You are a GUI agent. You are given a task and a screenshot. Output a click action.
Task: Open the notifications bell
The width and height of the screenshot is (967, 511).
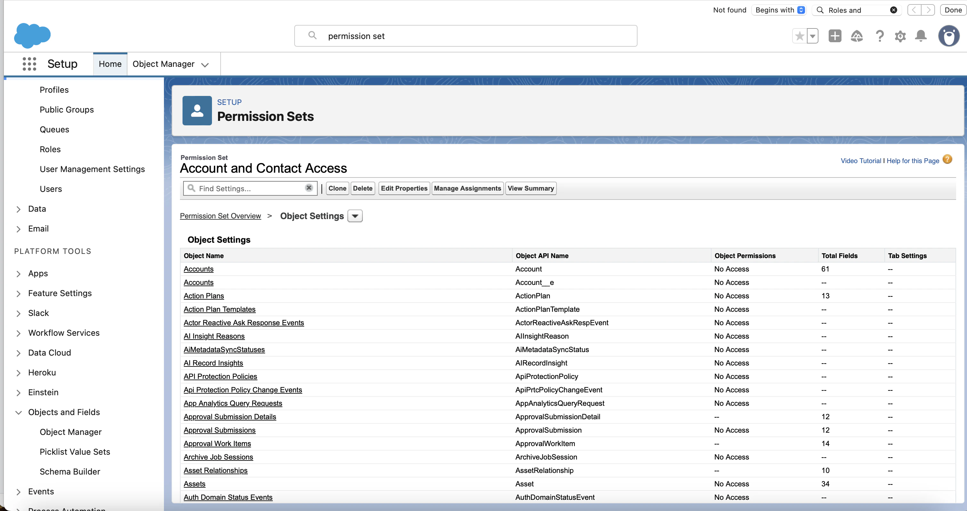[921, 36]
